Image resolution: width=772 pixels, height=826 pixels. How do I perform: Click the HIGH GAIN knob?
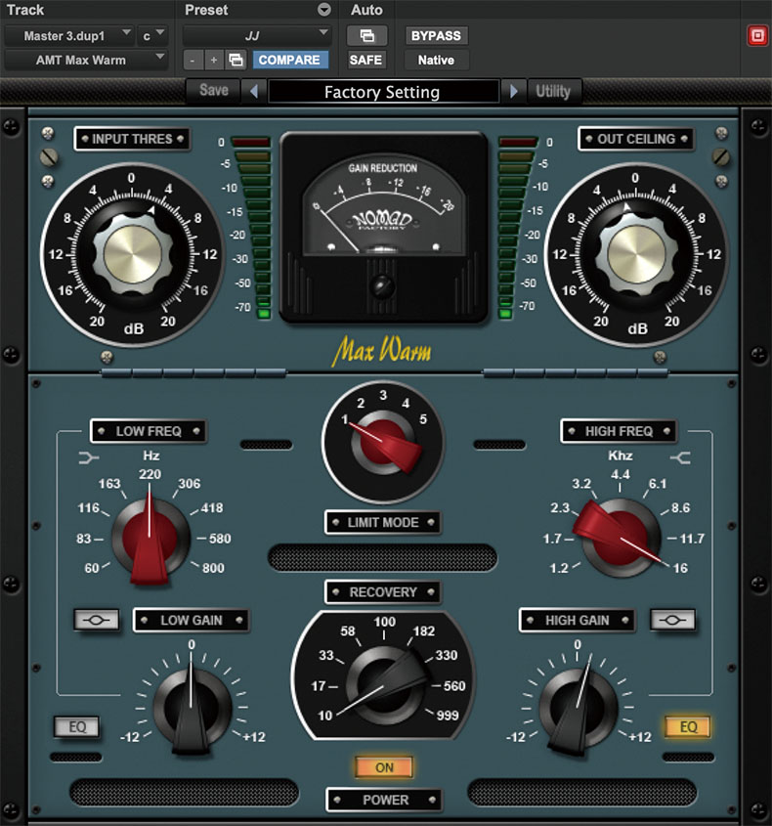pyautogui.click(x=579, y=707)
